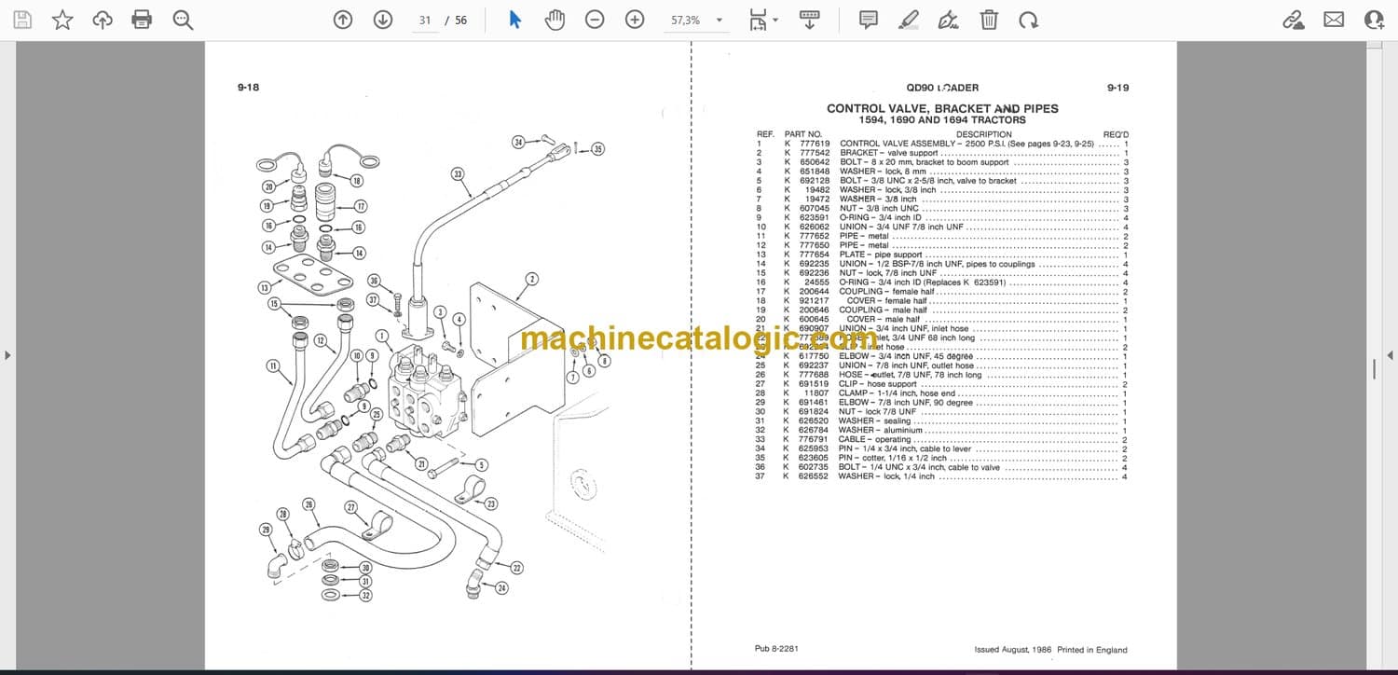The height and width of the screenshot is (675, 1398).
Task: Click the part number 777619
Action: click(x=815, y=144)
